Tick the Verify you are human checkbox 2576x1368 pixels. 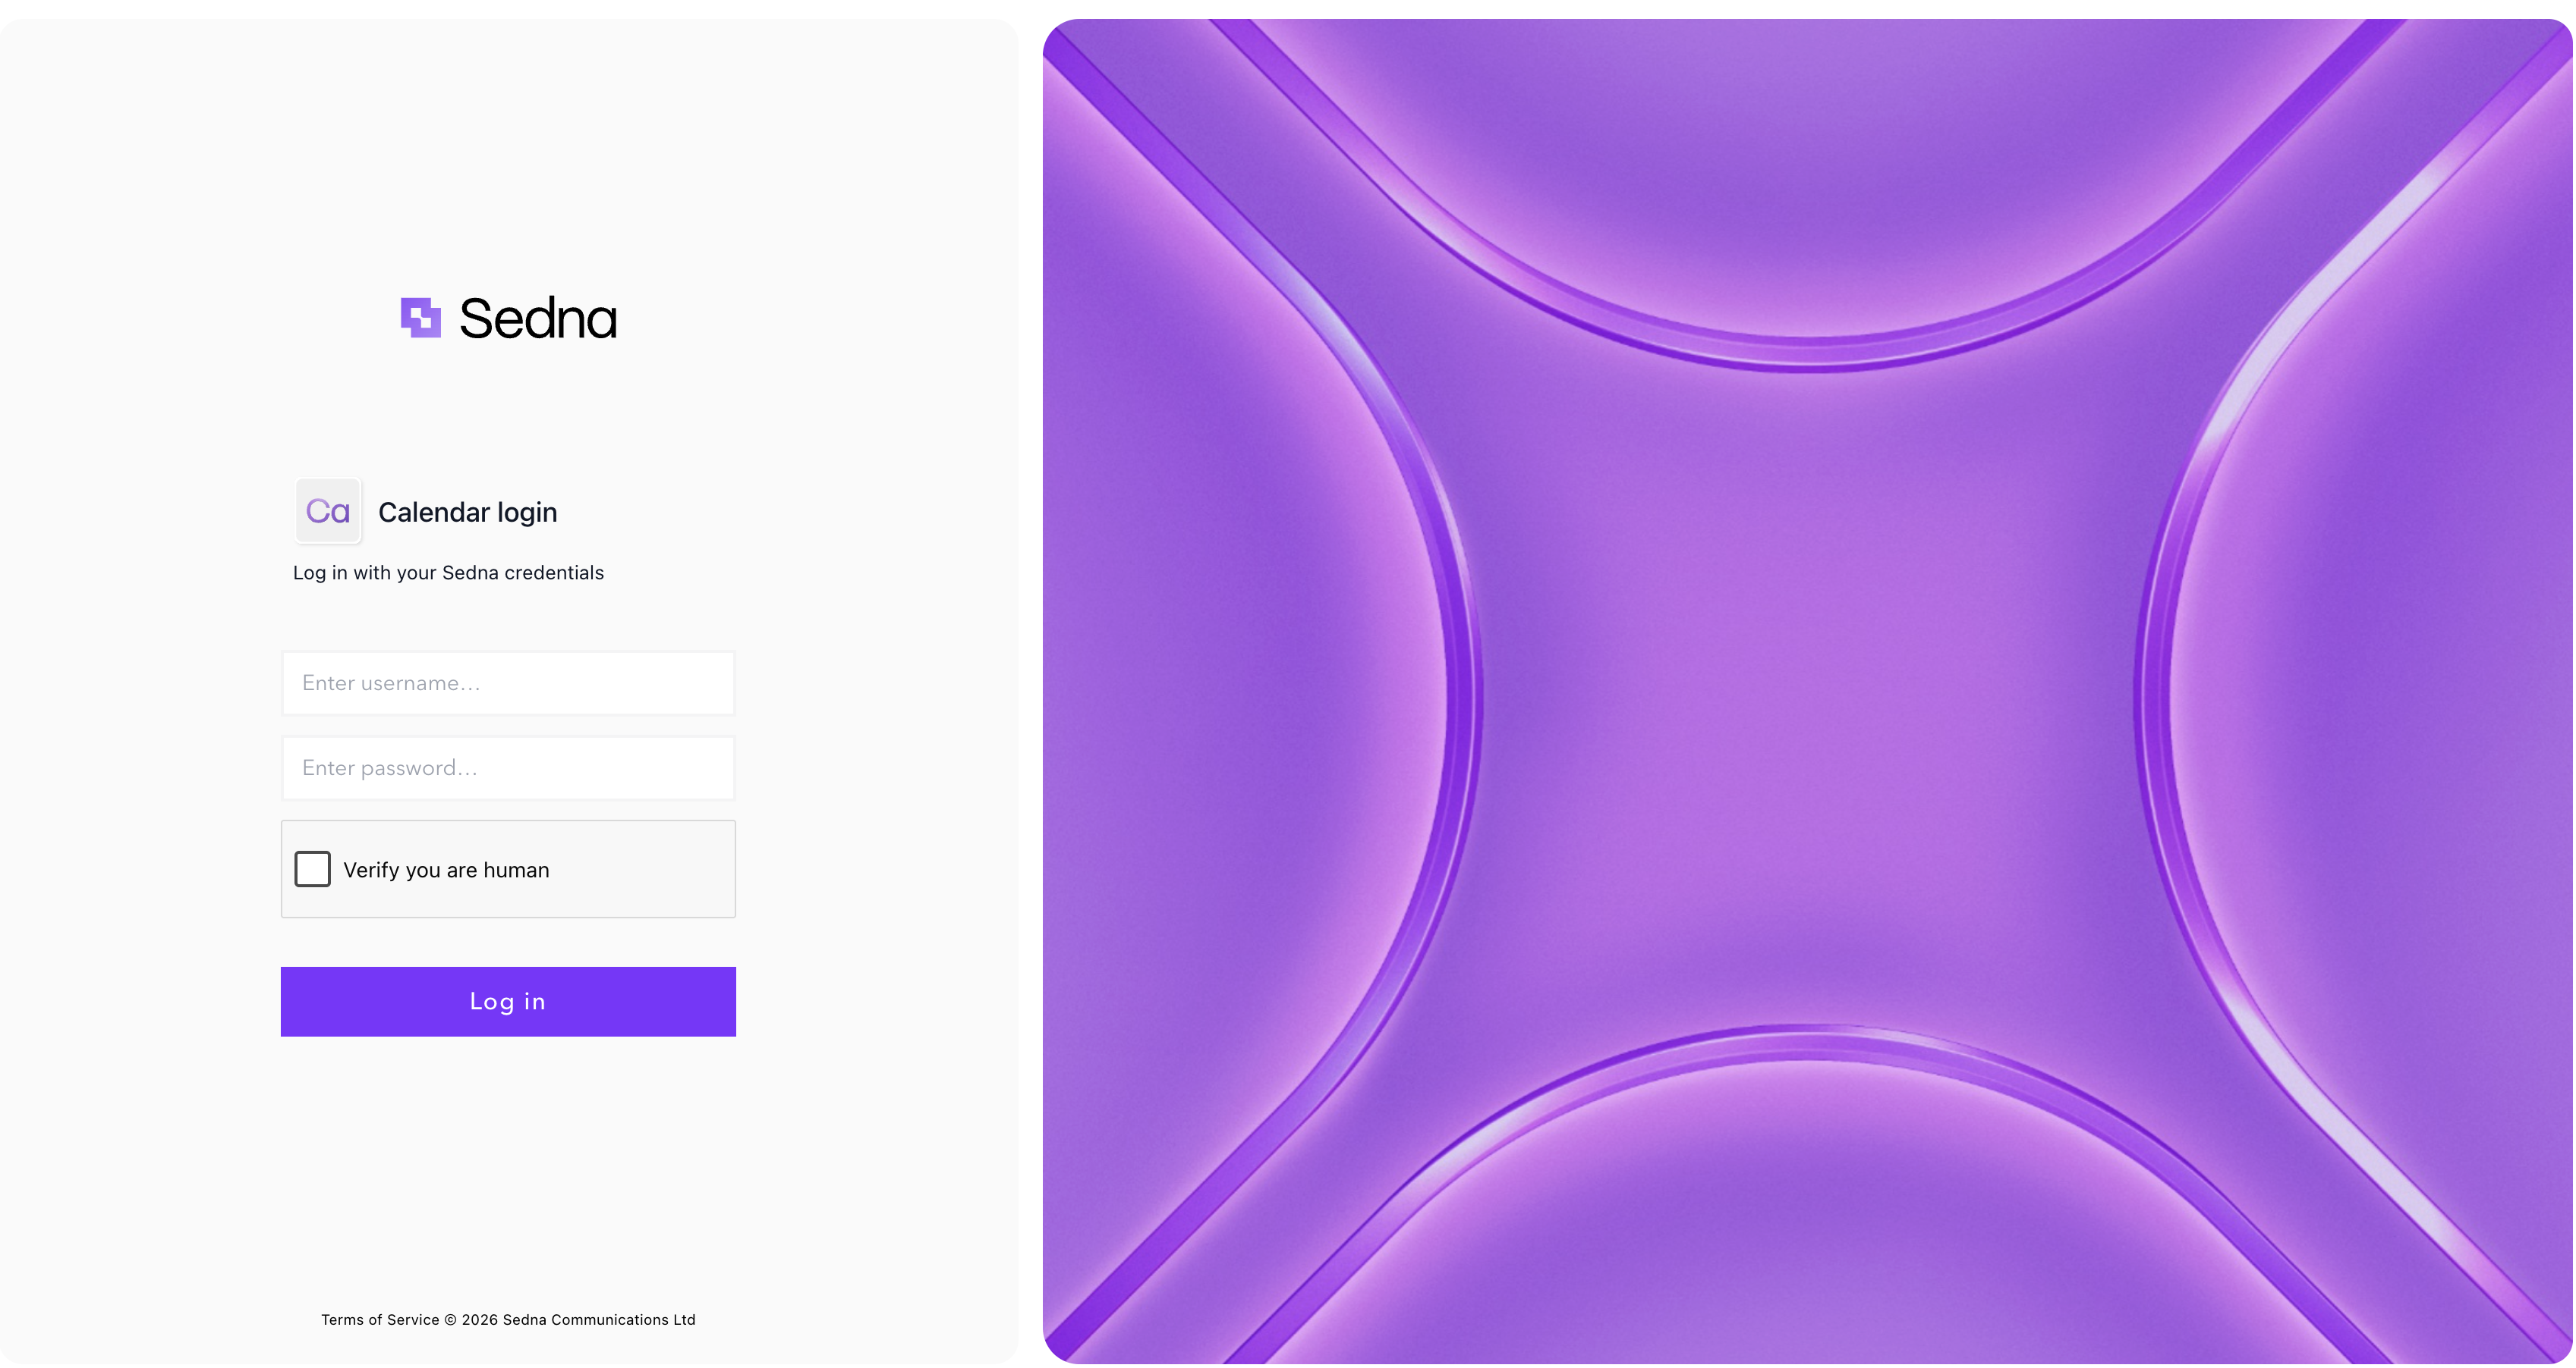[312, 868]
